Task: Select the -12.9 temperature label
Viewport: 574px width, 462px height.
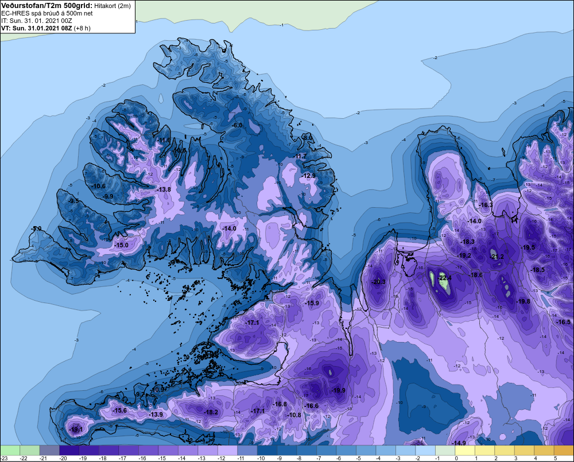Action: [x=309, y=176]
